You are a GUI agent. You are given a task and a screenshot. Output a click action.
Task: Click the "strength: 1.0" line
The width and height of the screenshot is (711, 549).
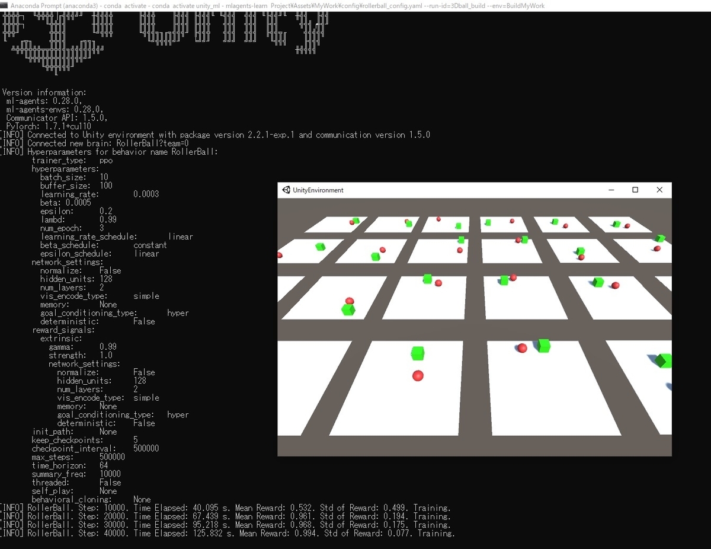coord(81,355)
